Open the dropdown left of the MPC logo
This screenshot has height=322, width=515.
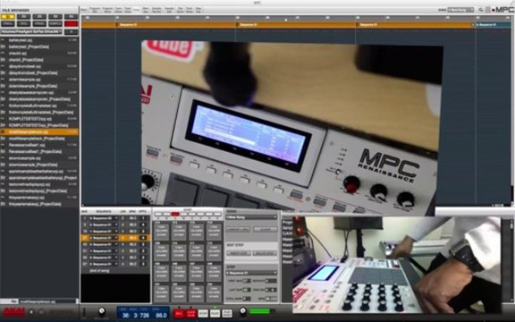460,10
